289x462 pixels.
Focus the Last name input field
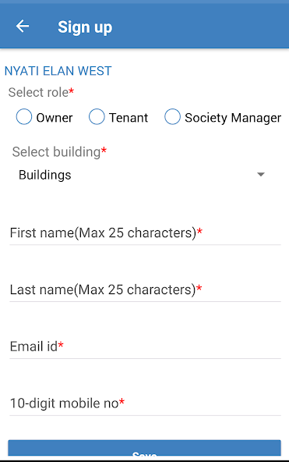click(145, 290)
